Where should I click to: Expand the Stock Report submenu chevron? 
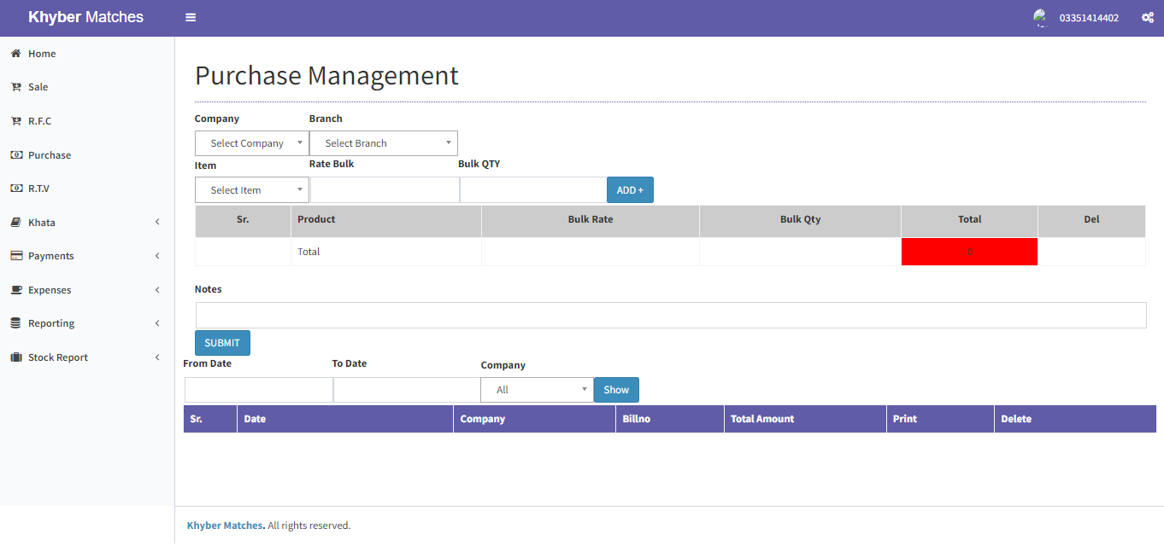[157, 357]
